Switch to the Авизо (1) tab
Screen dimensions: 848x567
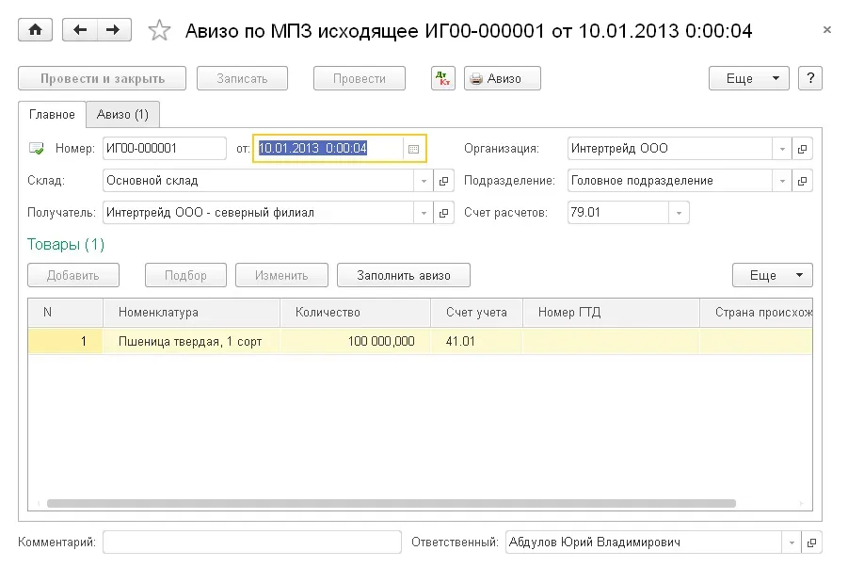[122, 115]
